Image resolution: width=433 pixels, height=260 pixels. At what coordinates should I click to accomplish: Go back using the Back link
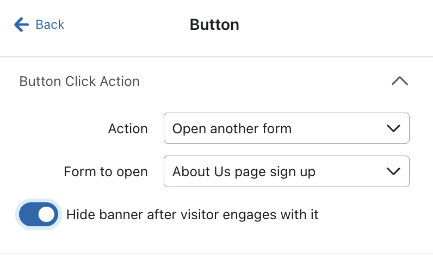pyautogui.click(x=39, y=24)
